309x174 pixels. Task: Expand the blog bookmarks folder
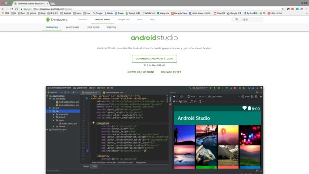pos(41,13)
